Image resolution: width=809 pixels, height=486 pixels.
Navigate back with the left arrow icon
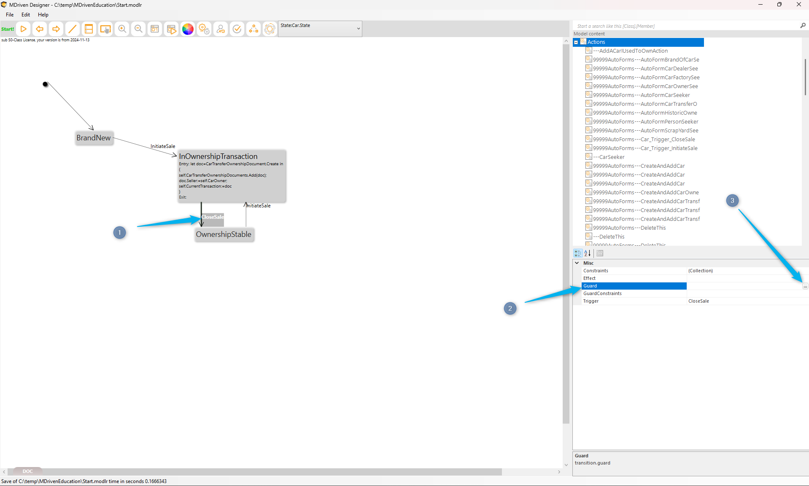(40, 29)
